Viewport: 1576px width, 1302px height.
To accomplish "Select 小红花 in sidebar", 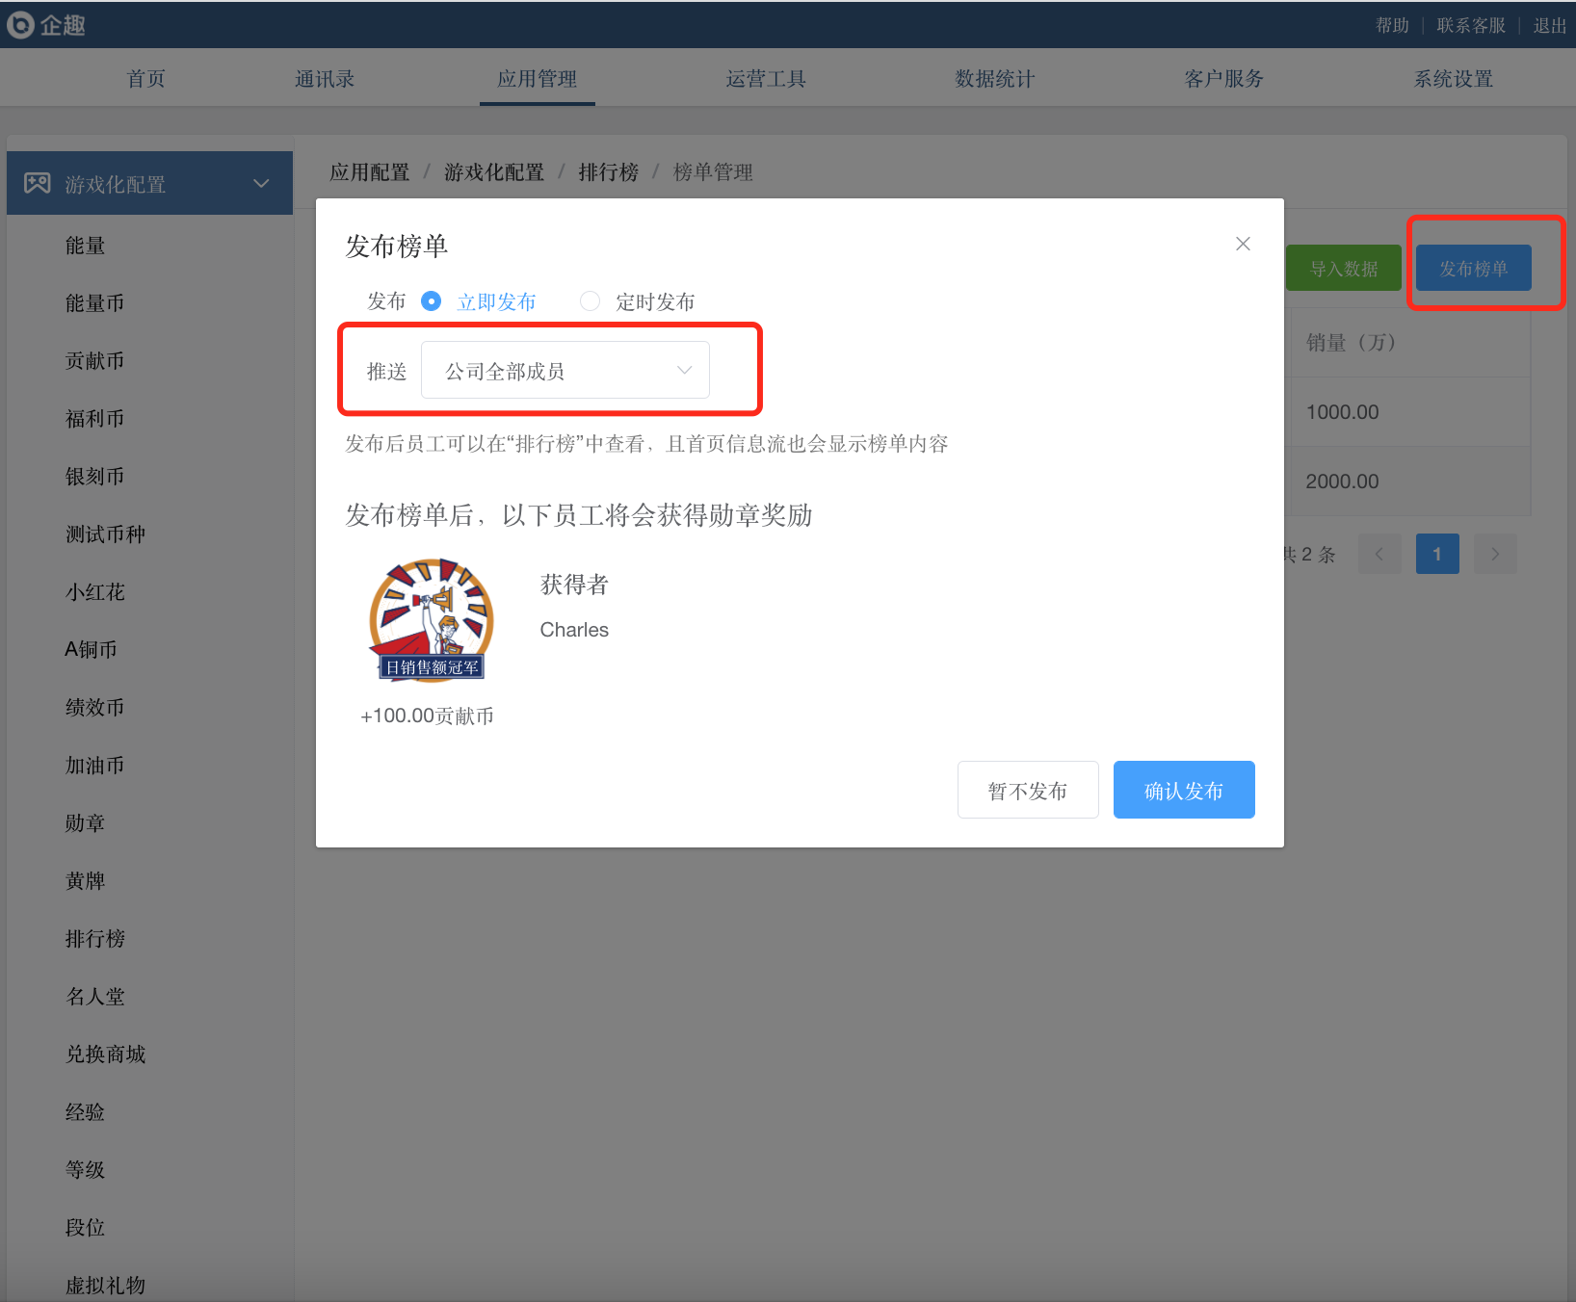I will coord(95,592).
